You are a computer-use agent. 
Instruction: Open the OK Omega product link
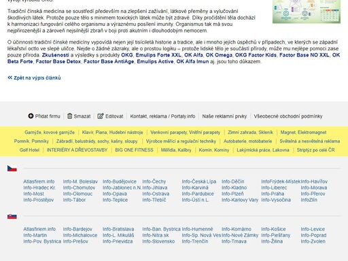click(219, 55)
